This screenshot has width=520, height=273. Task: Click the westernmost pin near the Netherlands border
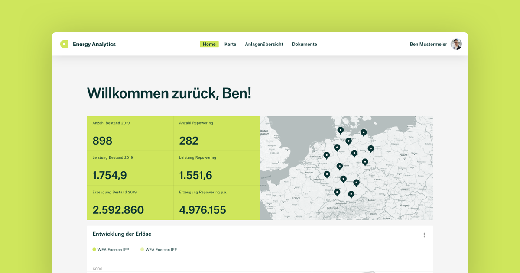click(x=326, y=155)
